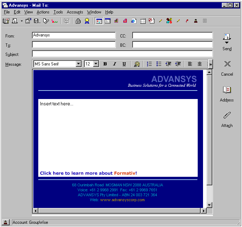Open the File menu
This screenshot has width=242, height=227.
tap(7, 12)
